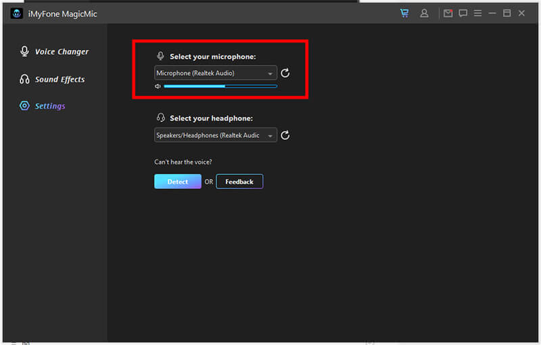Switch to Sound Effects tab
Screen dimensions: 541x345
tap(52, 79)
